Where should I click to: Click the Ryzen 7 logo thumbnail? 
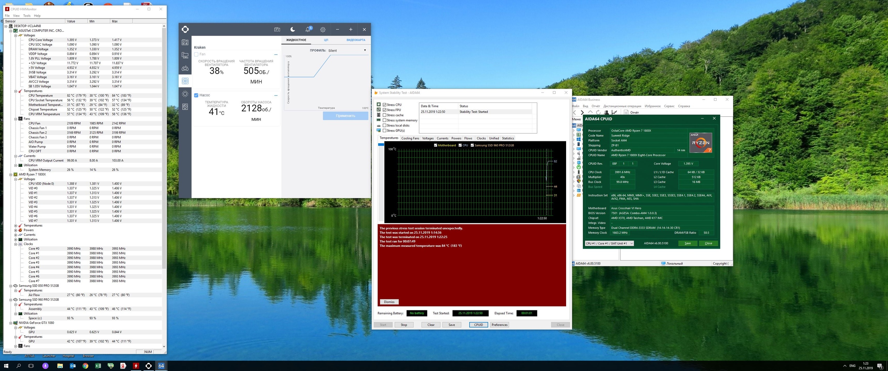coord(701,143)
